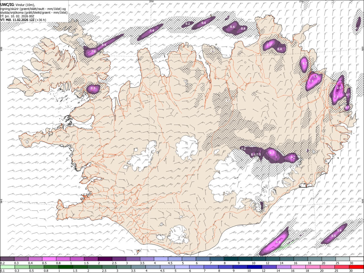Select bottom-row swatch between 3.5 and 4
The height and width of the screenshot is (273, 364).
pos(139,267)
